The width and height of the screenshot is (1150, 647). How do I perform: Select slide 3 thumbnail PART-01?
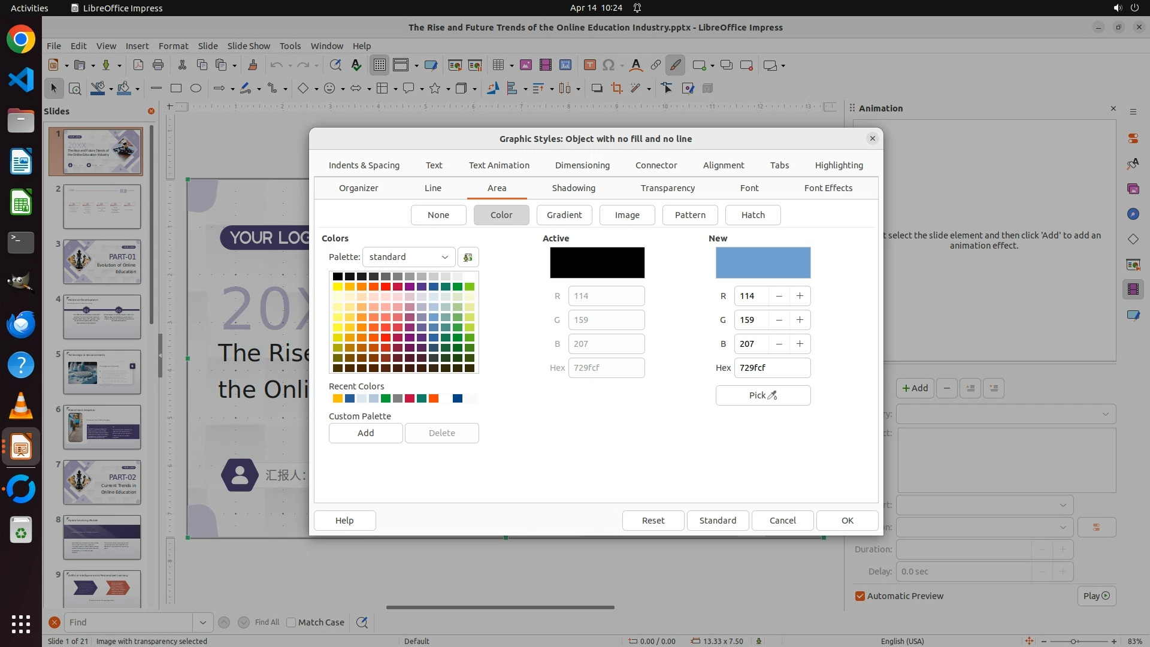click(x=102, y=262)
